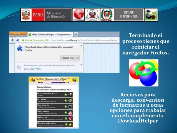Click the Congratulations heading

click(44, 87)
